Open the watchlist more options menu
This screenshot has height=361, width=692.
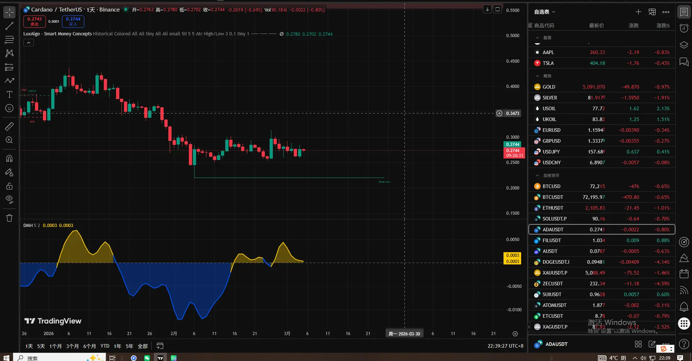click(666, 12)
